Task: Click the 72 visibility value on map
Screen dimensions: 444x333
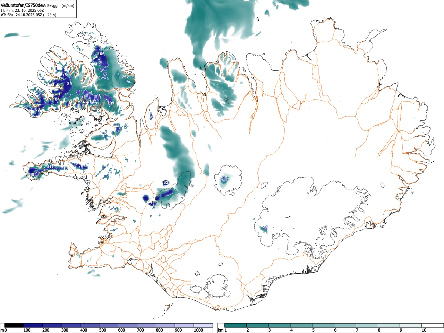Action: click(x=152, y=204)
